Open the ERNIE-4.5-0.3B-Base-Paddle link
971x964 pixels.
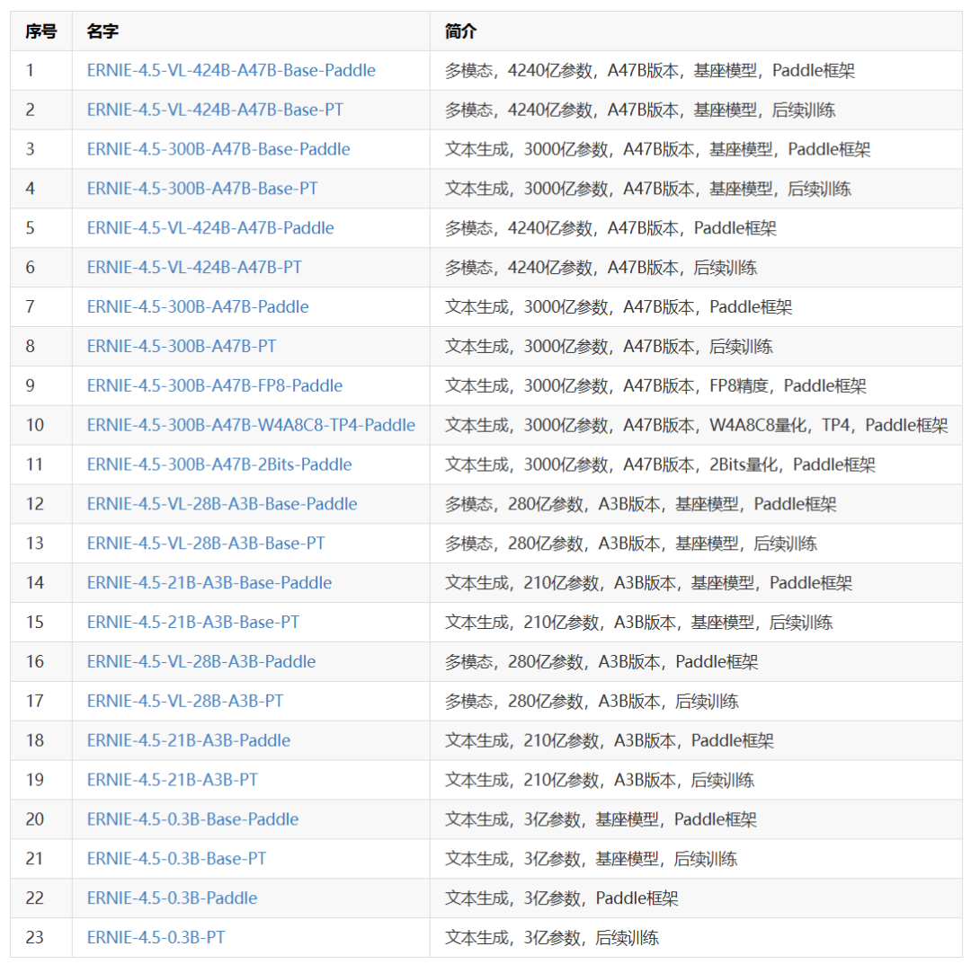[x=192, y=819]
